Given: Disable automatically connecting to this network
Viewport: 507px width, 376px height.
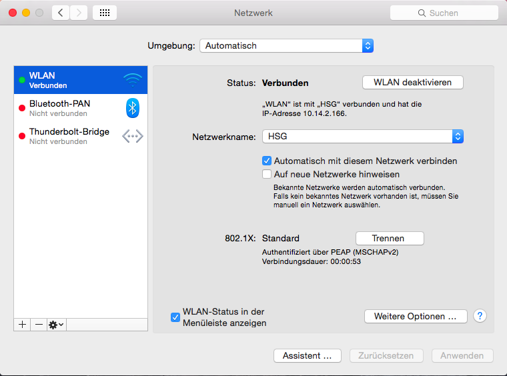Looking at the screenshot, I should pyautogui.click(x=267, y=161).
